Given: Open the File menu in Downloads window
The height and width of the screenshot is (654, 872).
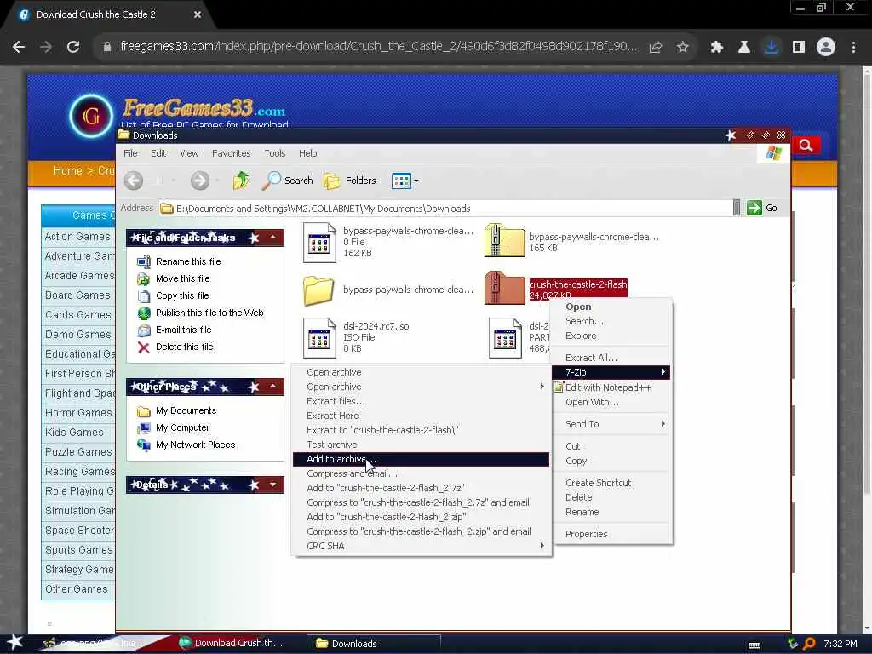Looking at the screenshot, I should (x=130, y=153).
